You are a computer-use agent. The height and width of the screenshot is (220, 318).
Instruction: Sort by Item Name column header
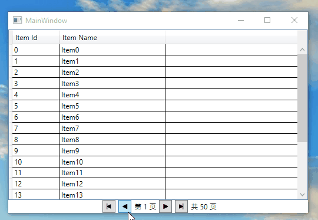point(112,38)
